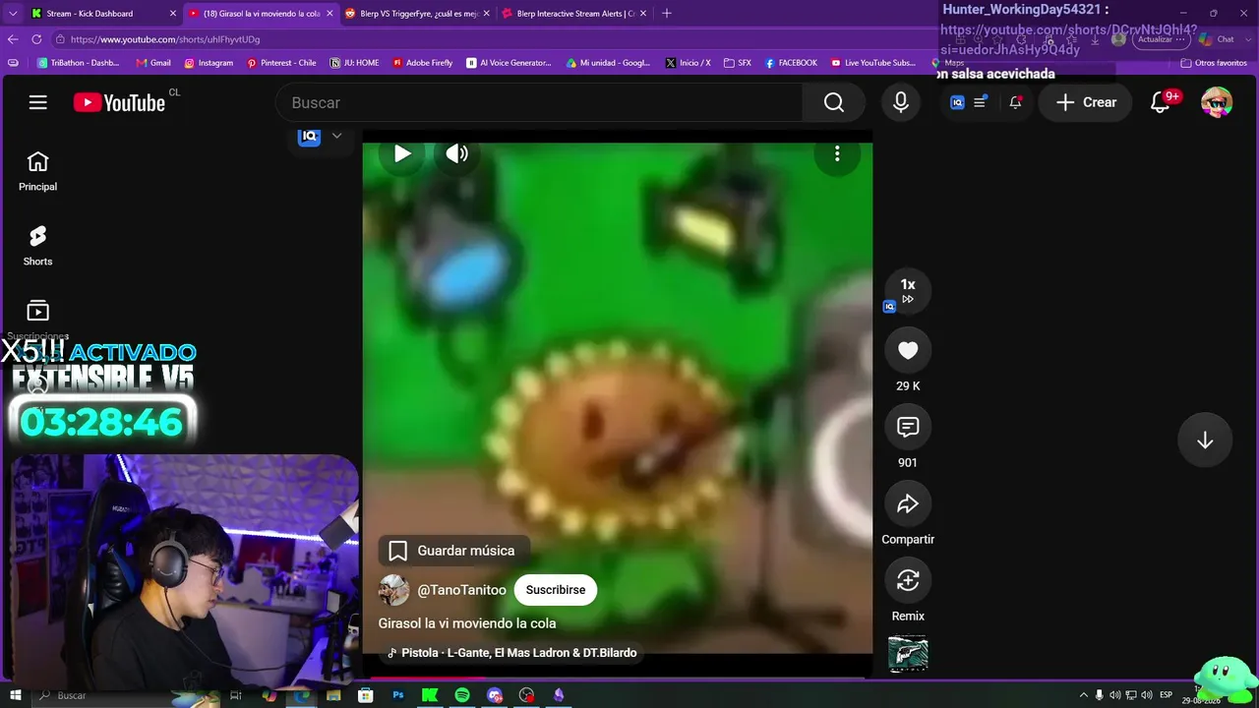Go back in browser history
This screenshot has width=1259, height=708.
point(13,39)
